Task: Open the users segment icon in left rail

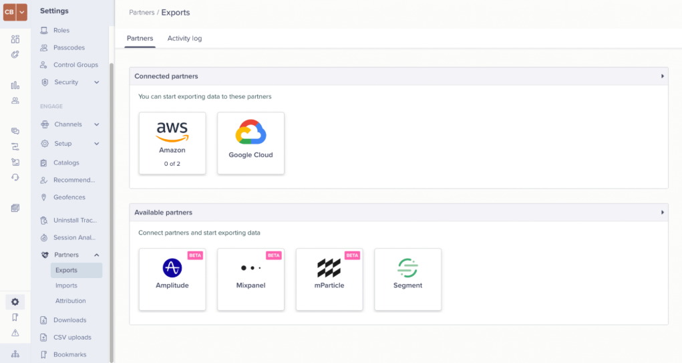Action: tap(15, 100)
